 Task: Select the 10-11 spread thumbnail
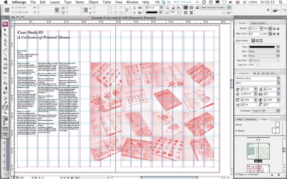coord(258,151)
